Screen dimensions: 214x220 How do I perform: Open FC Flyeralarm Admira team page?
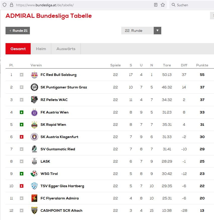tap(60, 198)
